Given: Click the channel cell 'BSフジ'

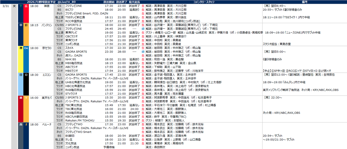Looking at the screenshot, I should tap(70, 10).
